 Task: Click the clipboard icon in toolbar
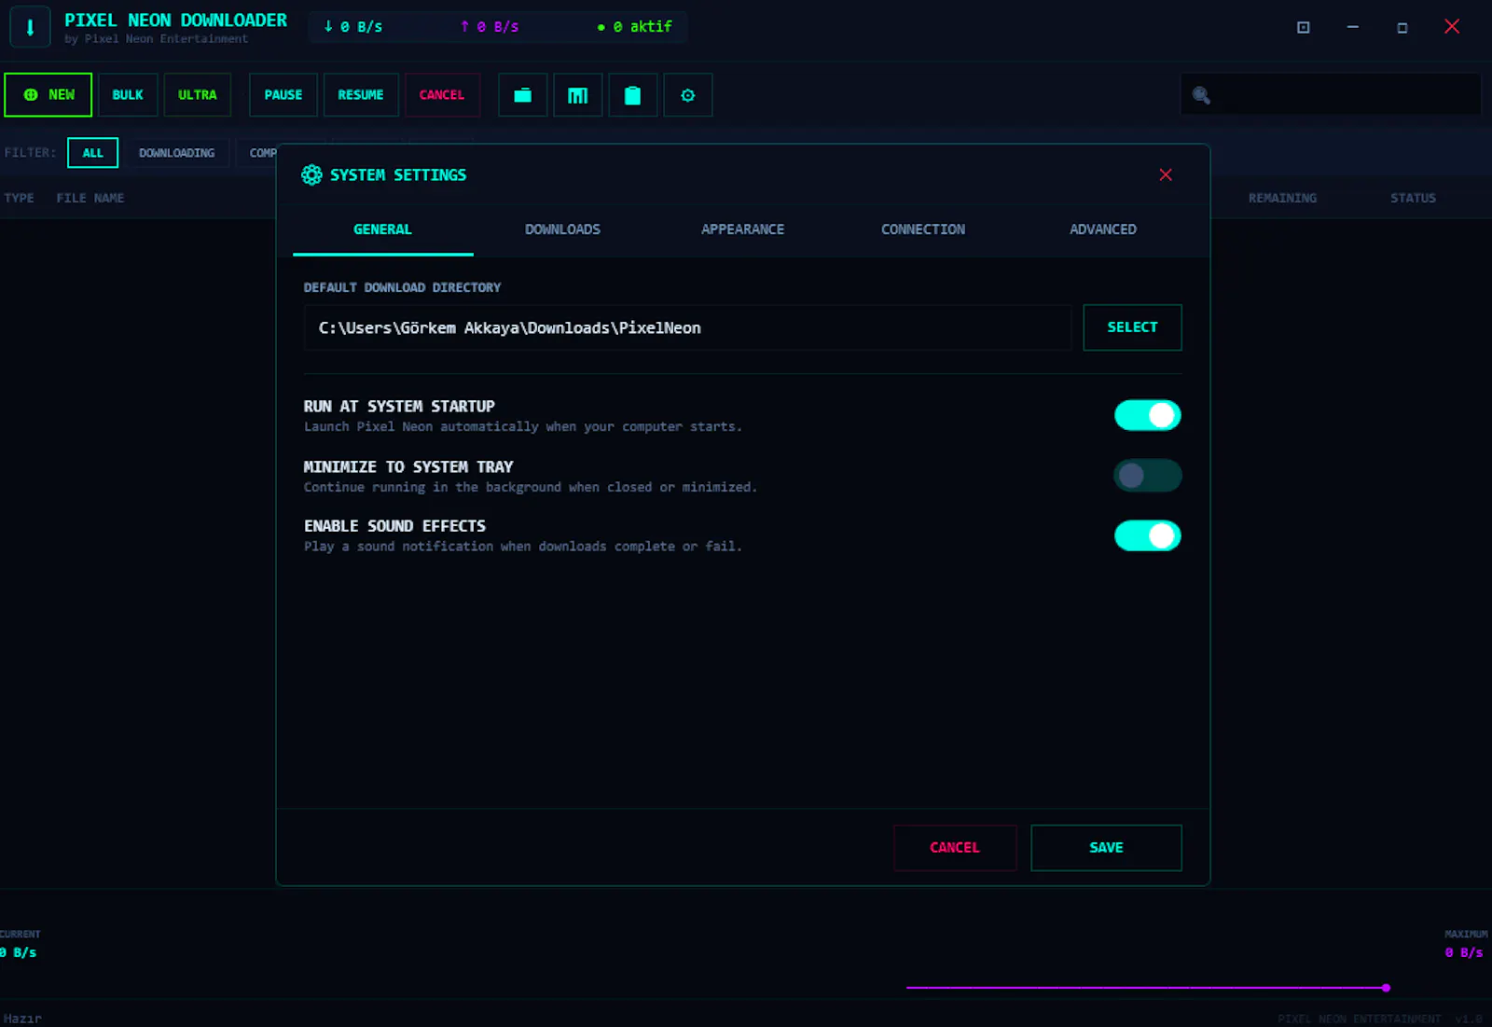click(x=632, y=95)
